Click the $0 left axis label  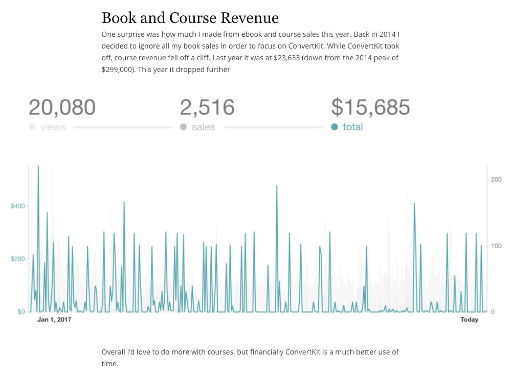coord(21,312)
